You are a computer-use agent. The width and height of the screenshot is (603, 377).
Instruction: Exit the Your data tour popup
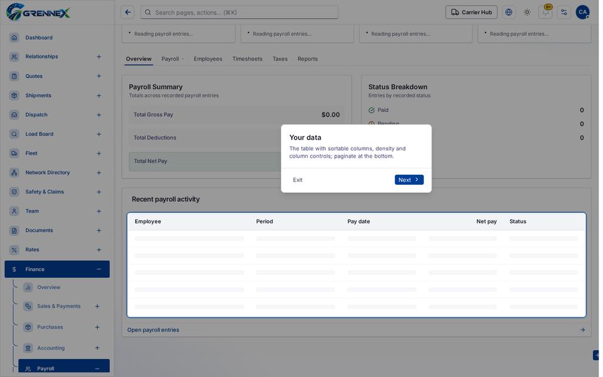pos(298,180)
